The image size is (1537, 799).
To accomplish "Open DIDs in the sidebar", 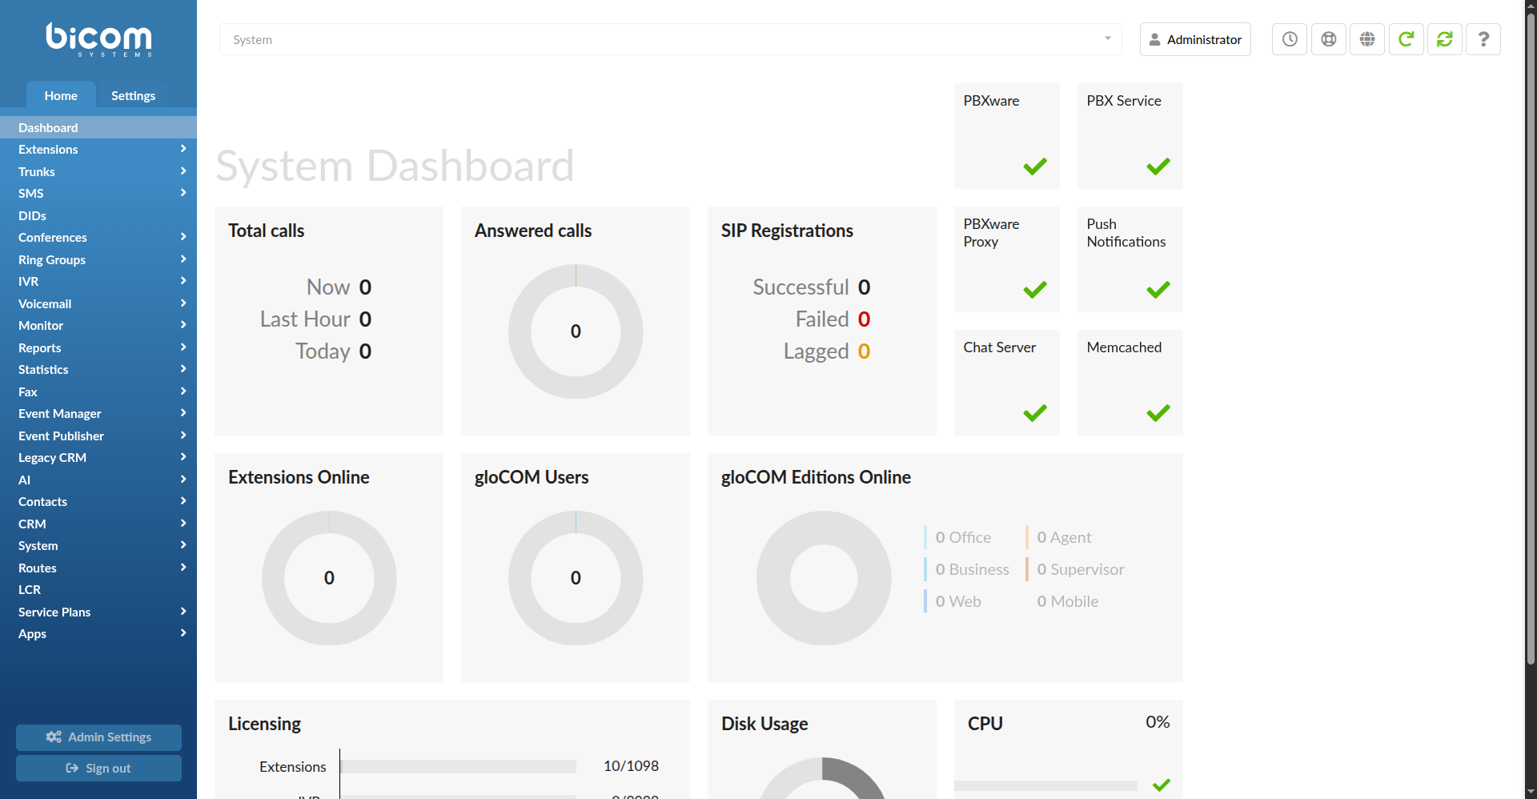I will [x=98, y=215].
